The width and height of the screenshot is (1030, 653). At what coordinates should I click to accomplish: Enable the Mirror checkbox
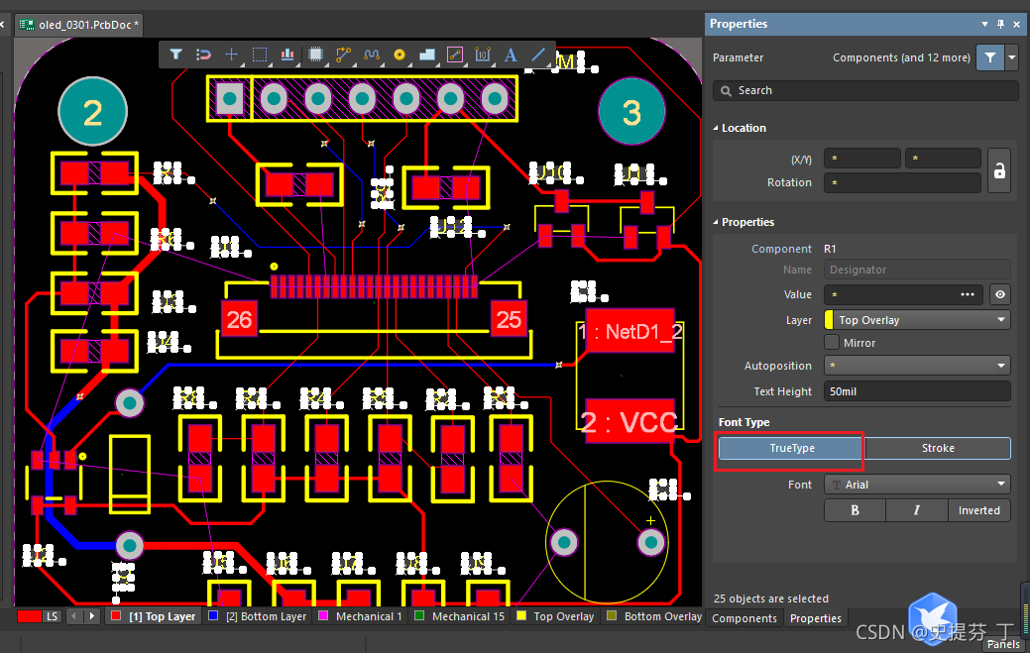tap(832, 342)
